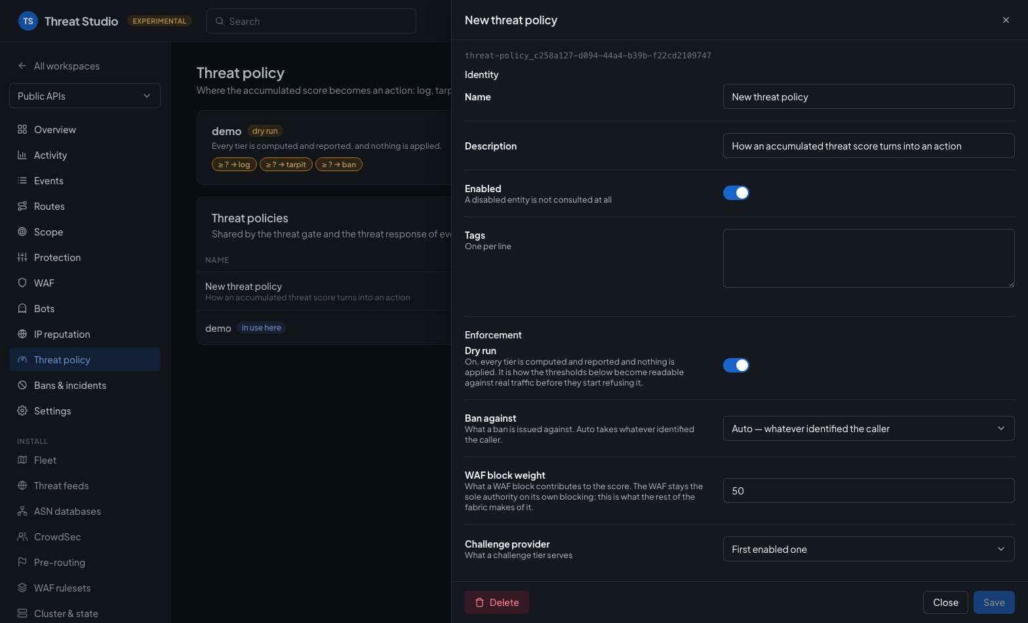
Task: Click the Bans & incidents ban icon
Action: 22,385
